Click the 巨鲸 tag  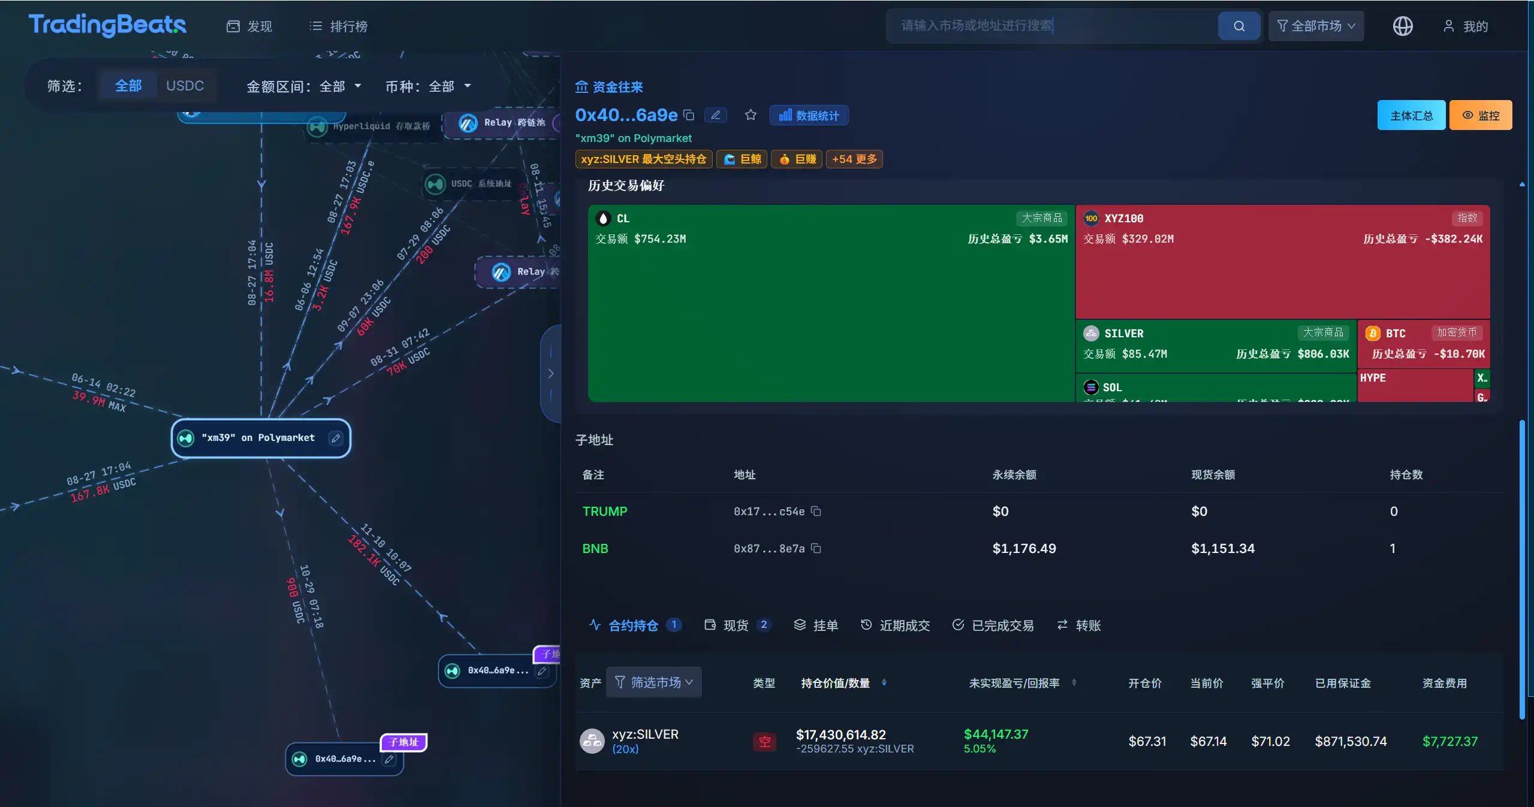pos(742,159)
